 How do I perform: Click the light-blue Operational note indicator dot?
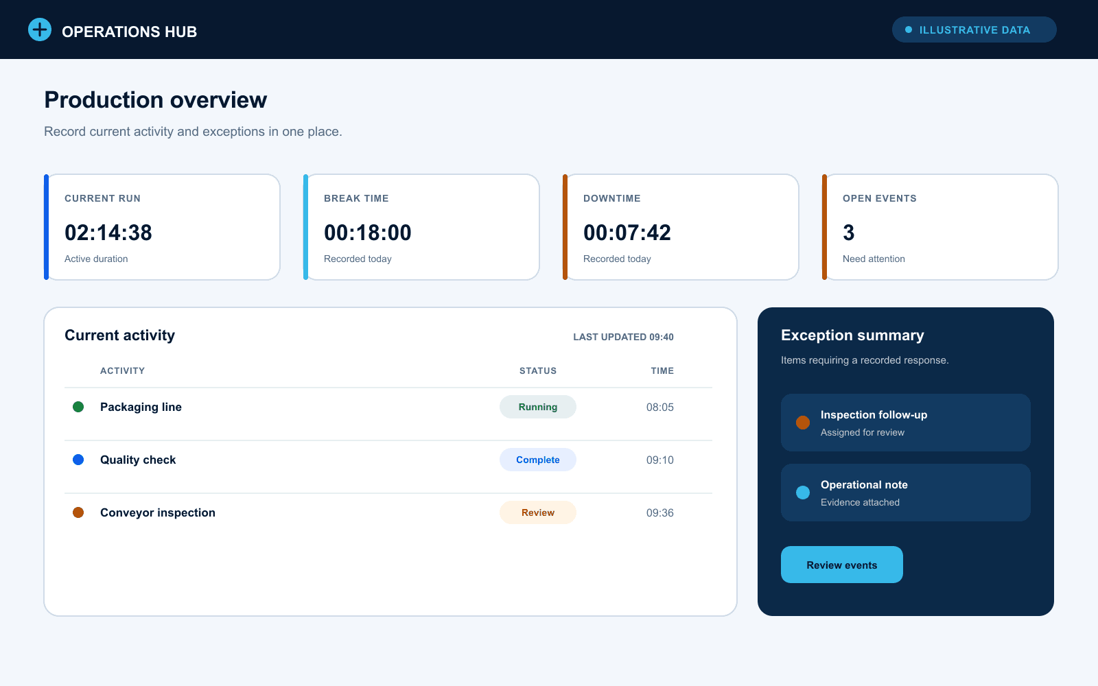point(803,493)
